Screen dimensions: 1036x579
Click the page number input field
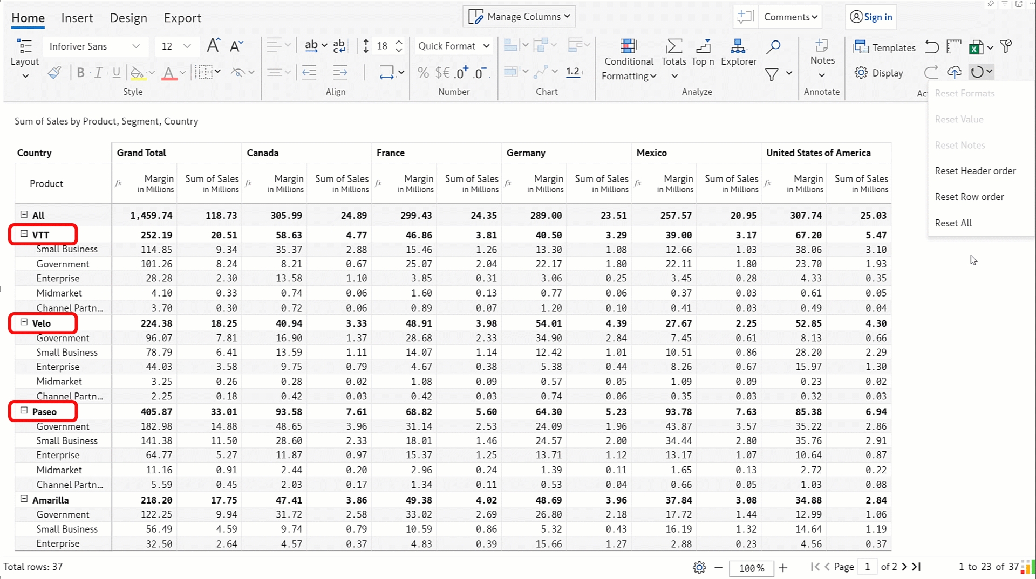tap(867, 567)
